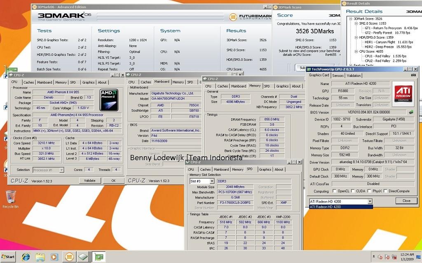Show hidden tray icons arrow
This screenshot has width=422, height=263.
373,257
